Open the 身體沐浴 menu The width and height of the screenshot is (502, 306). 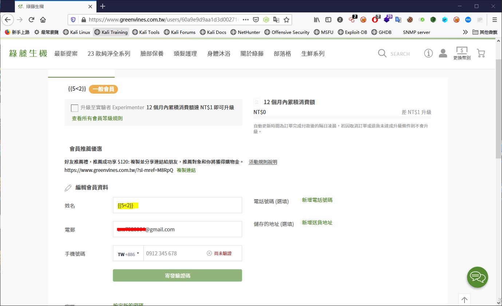coord(219,54)
